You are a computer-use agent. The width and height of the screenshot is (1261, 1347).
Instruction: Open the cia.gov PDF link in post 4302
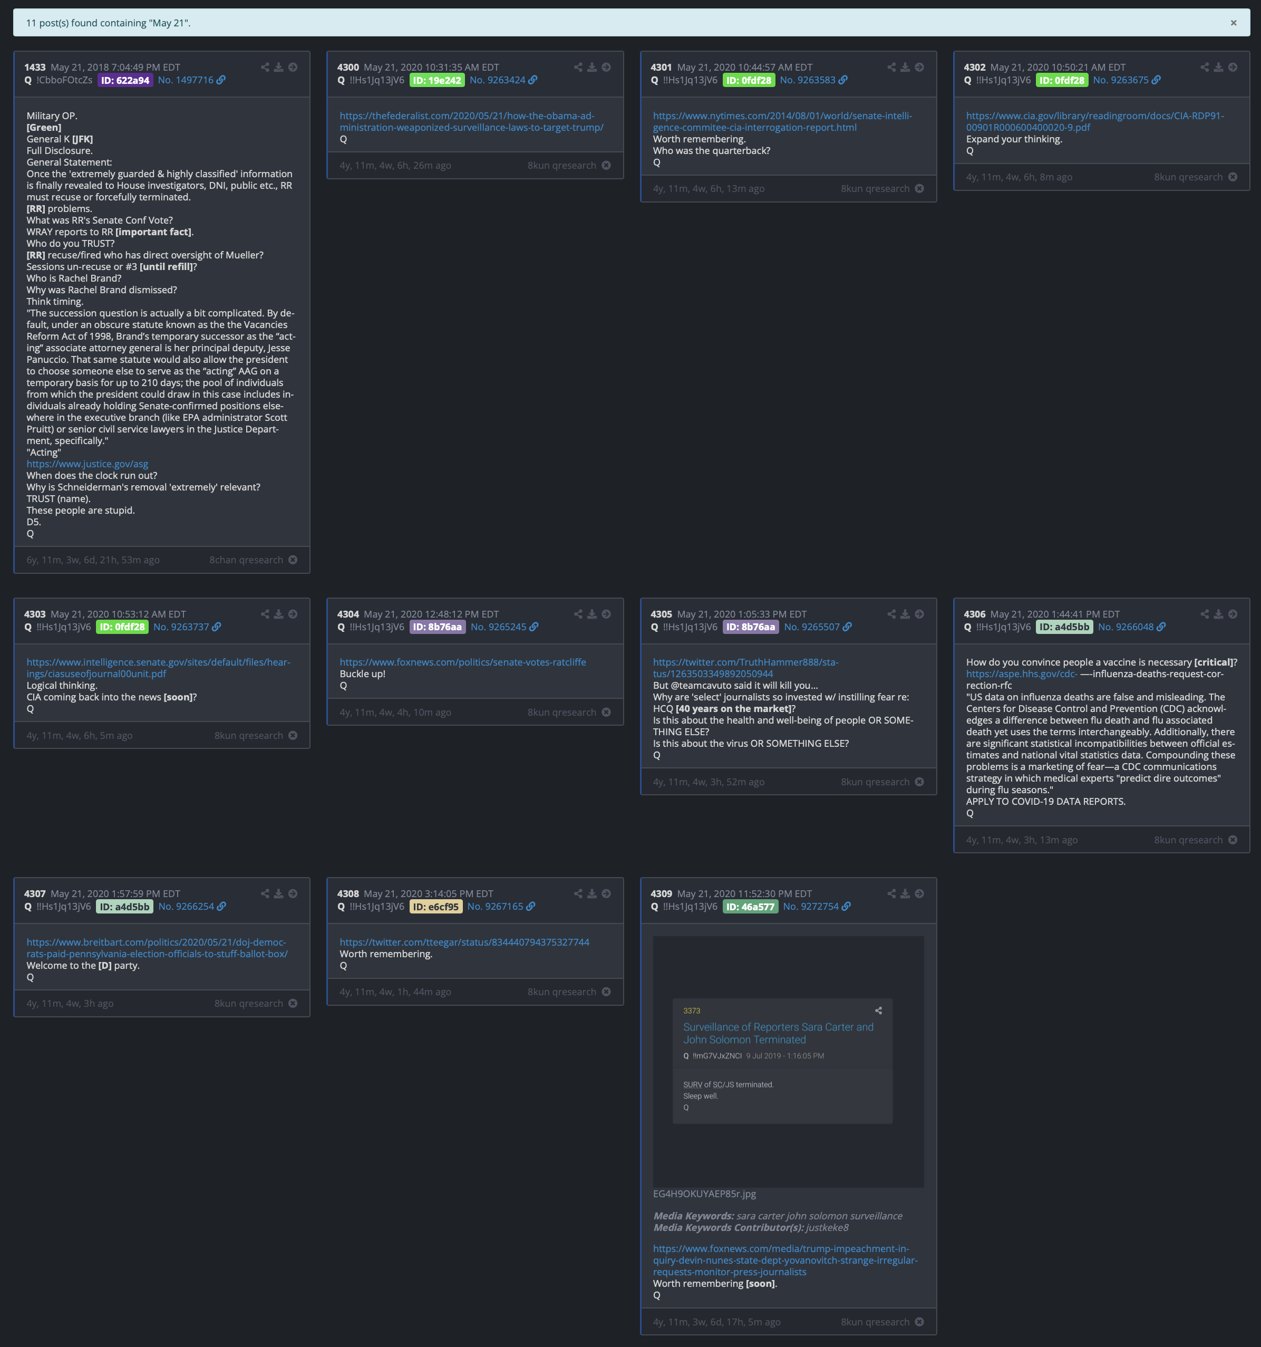[x=1095, y=121]
